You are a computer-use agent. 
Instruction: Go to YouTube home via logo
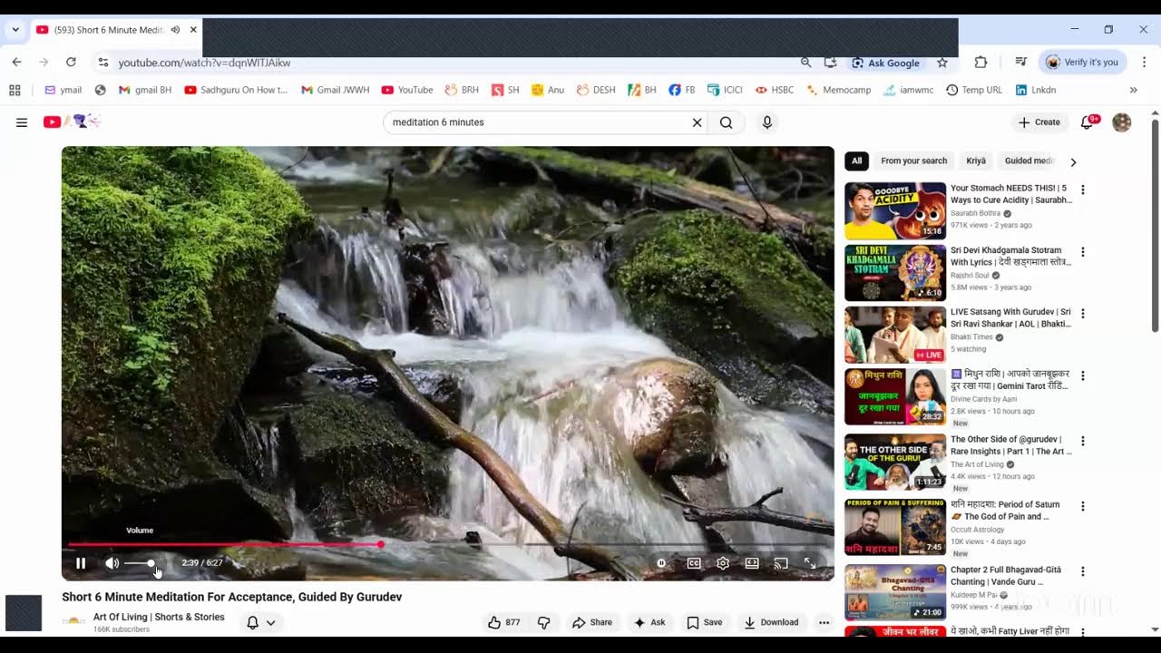pyautogui.click(x=72, y=122)
